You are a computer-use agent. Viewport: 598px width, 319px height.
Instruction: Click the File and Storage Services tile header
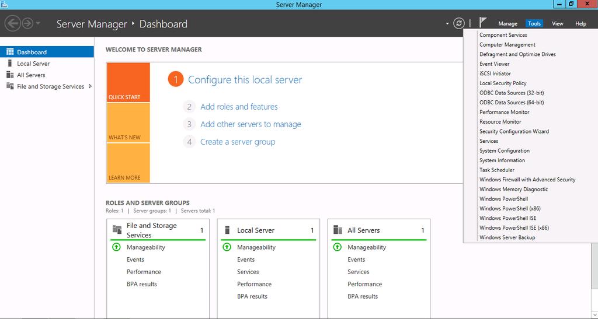tap(158, 230)
